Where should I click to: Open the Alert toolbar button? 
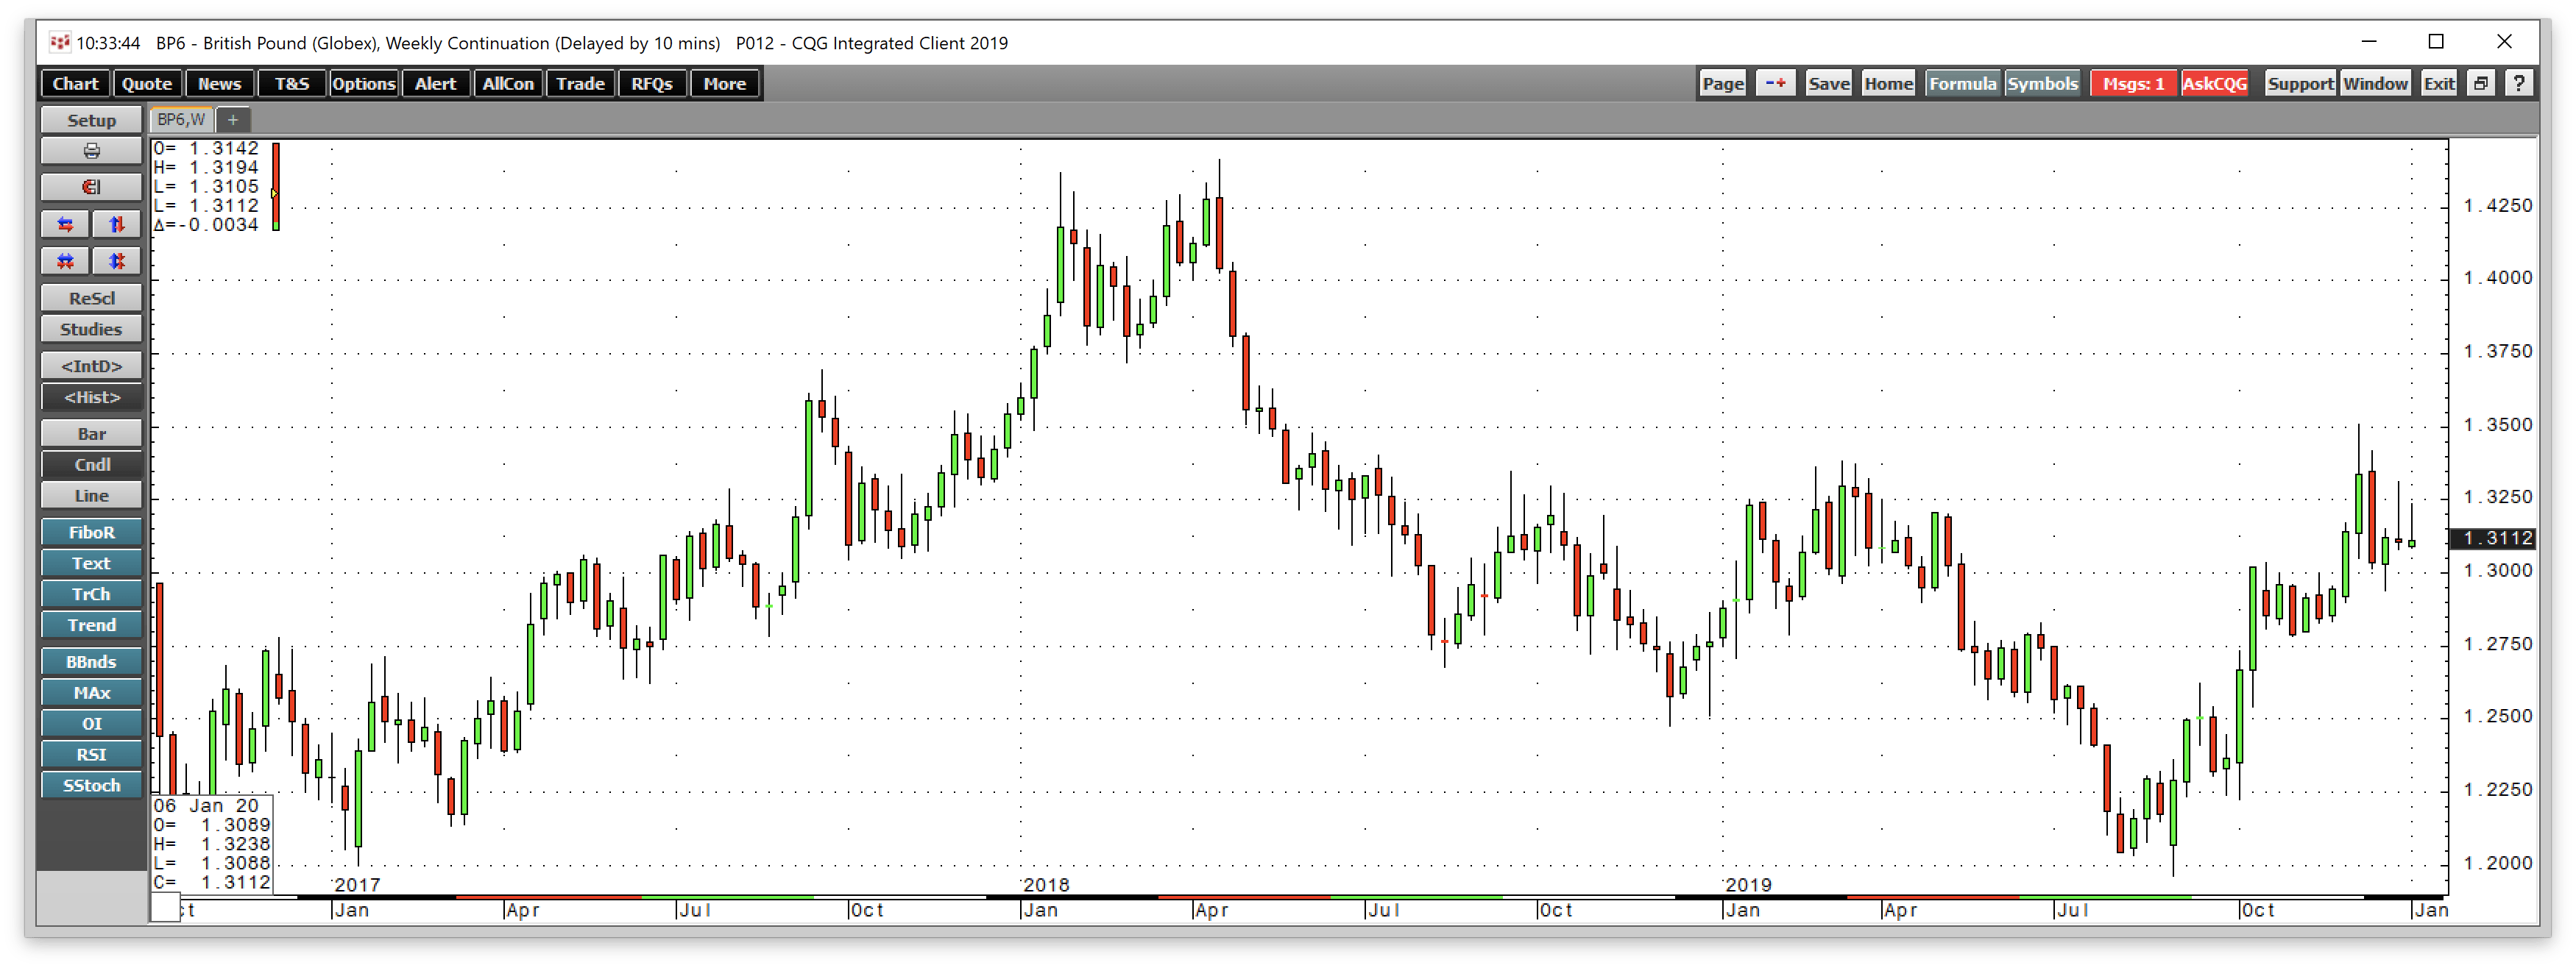coord(436,84)
